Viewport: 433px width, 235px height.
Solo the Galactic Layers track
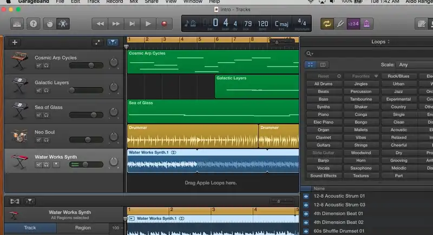click(x=46, y=90)
